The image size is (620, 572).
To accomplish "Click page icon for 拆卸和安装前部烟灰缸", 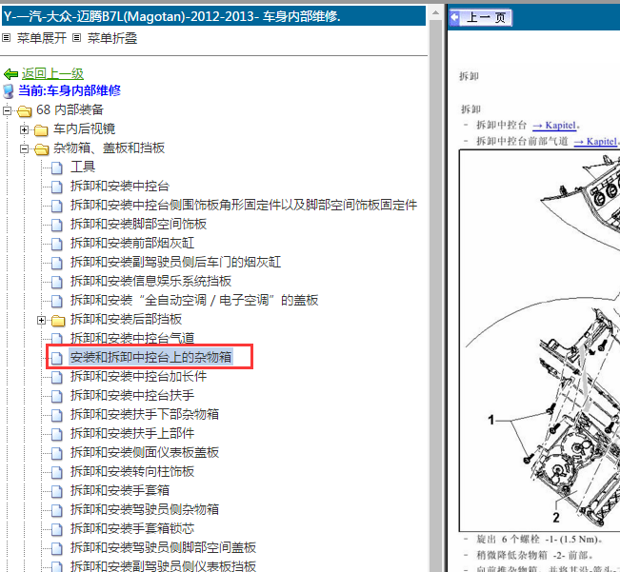I will 57,244.
